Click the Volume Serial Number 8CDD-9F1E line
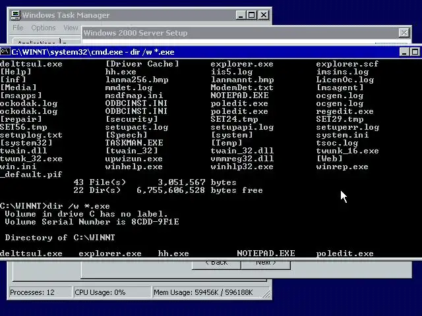This screenshot has height=316, width=422. [x=92, y=222]
